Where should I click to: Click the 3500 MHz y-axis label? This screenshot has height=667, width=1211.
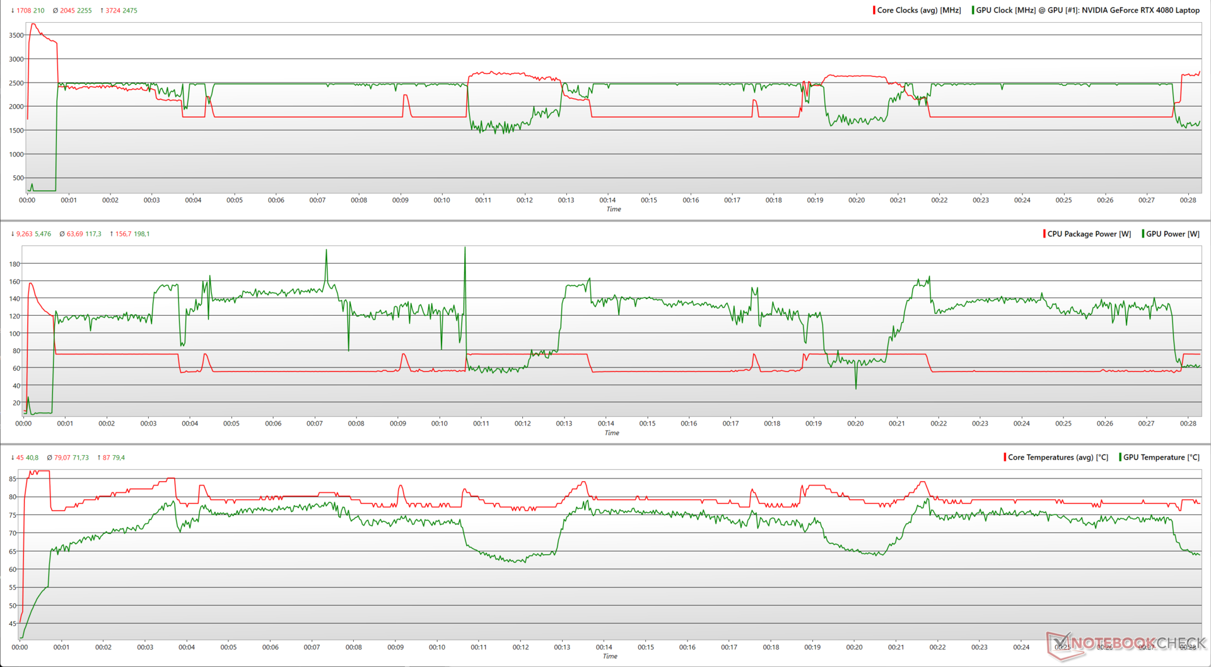[x=16, y=35]
